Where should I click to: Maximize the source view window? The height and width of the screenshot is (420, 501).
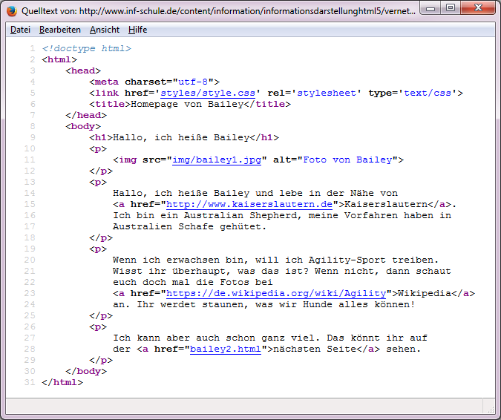[x=451, y=7]
